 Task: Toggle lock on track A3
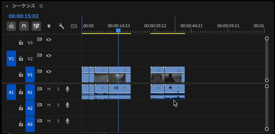coord(21,124)
